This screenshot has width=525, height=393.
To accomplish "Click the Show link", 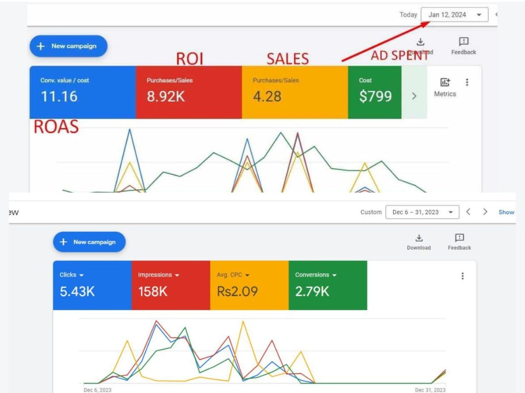I will click(x=506, y=212).
